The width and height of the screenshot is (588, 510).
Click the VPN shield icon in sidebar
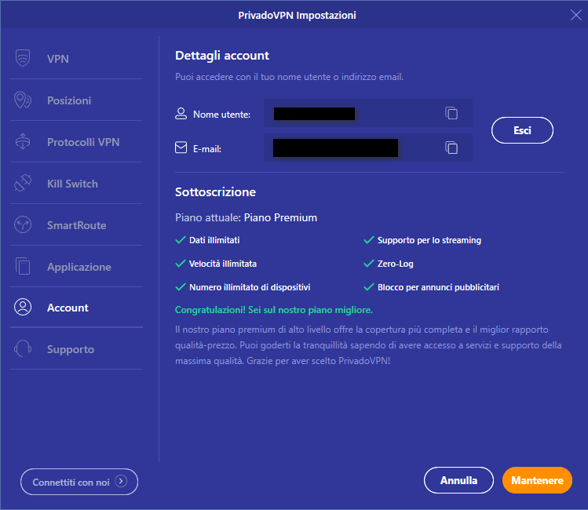tap(23, 59)
